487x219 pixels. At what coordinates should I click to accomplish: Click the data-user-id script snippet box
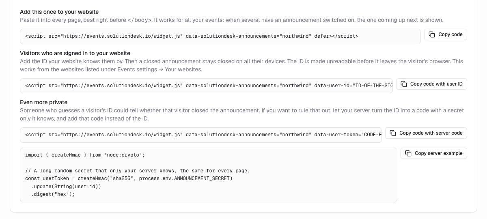coord(206,86)
